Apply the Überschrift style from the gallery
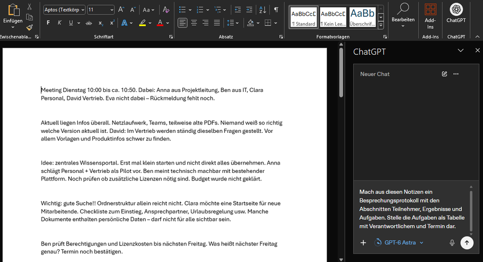The image size is (483, 262). coord(363,17)
